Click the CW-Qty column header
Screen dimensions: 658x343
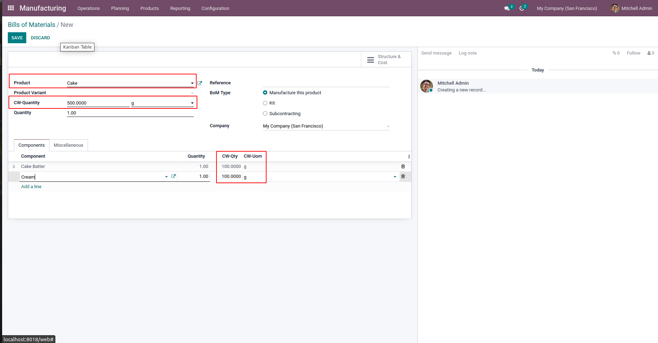tap(230, 156)
